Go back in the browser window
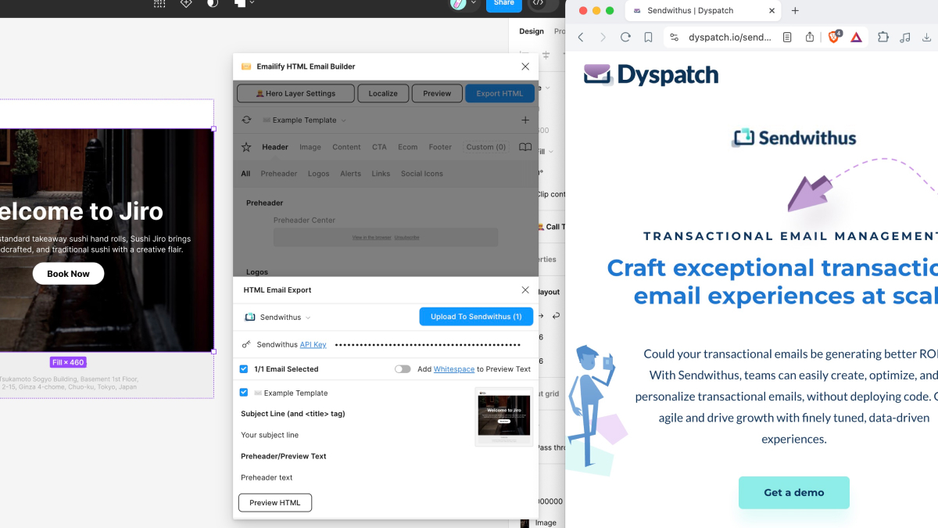This screenshot has width=938, height=528. coord(581,37)
